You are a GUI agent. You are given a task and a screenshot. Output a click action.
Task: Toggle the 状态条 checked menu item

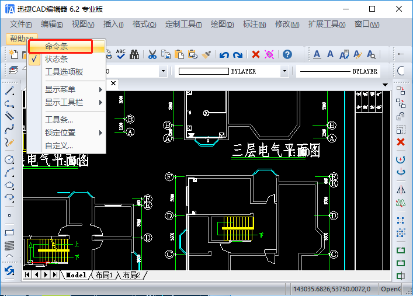(x=67, y=59)
